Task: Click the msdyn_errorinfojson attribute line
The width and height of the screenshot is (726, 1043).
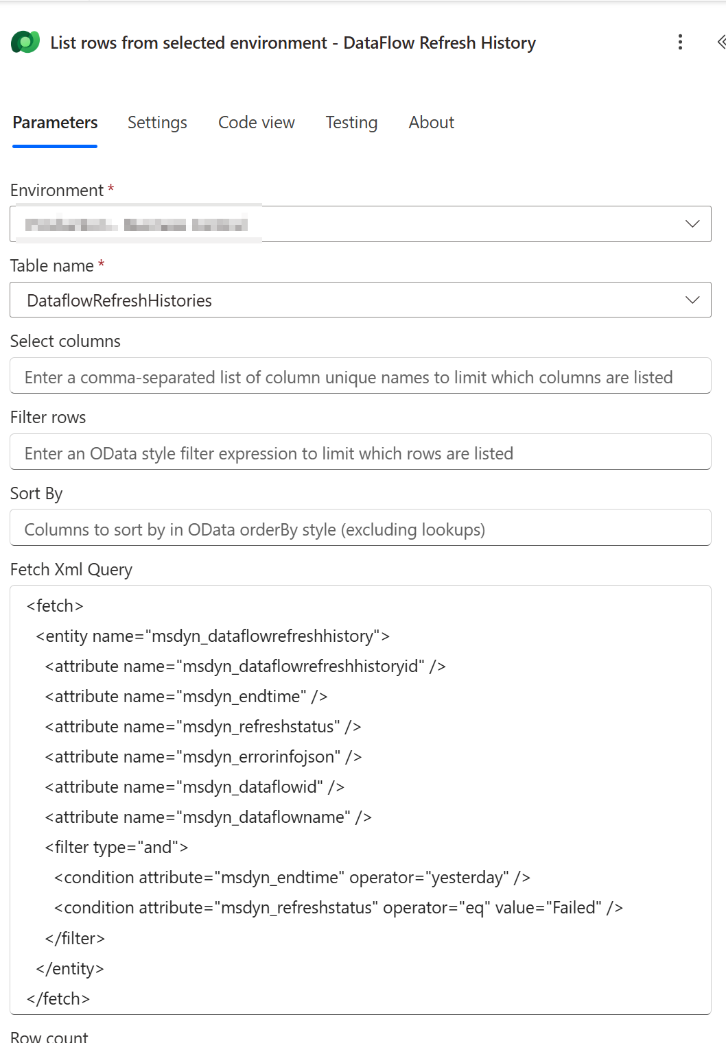Action: pos(203,757)
